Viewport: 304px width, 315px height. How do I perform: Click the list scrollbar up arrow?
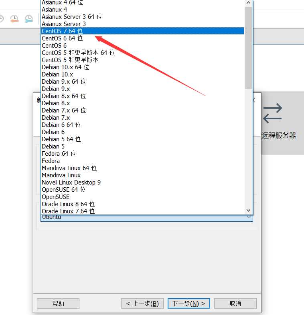[x=248, y=3]
